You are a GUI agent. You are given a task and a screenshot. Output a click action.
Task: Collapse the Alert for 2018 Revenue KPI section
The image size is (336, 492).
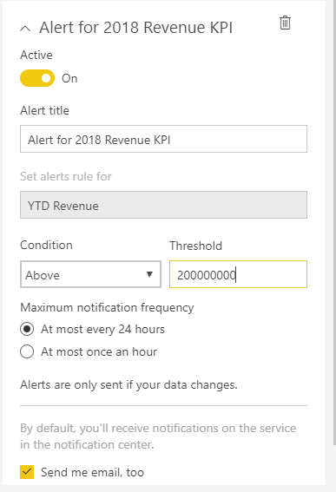(25, 29)
